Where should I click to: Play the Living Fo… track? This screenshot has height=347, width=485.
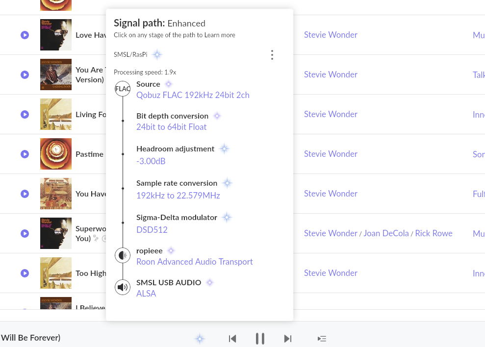(25, 114)
